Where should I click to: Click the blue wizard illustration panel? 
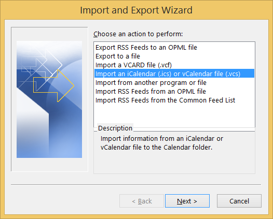49,99
